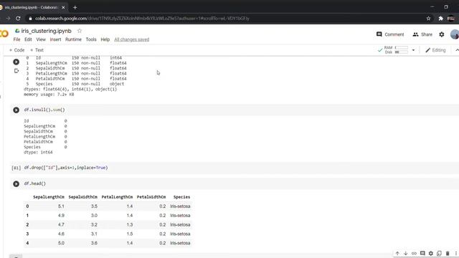Click the All changes saved link
This screenshot has width=459, height=258.
(132, 39)
